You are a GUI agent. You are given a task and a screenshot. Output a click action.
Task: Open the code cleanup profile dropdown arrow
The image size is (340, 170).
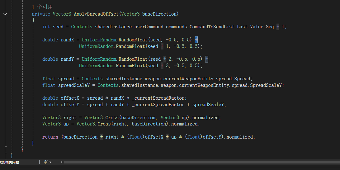click(x=50, y=162)
